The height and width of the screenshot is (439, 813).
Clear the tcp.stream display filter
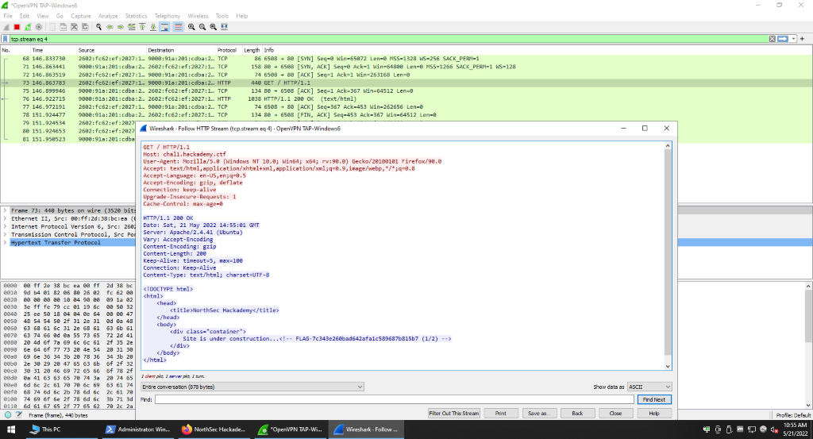[773, 39]
